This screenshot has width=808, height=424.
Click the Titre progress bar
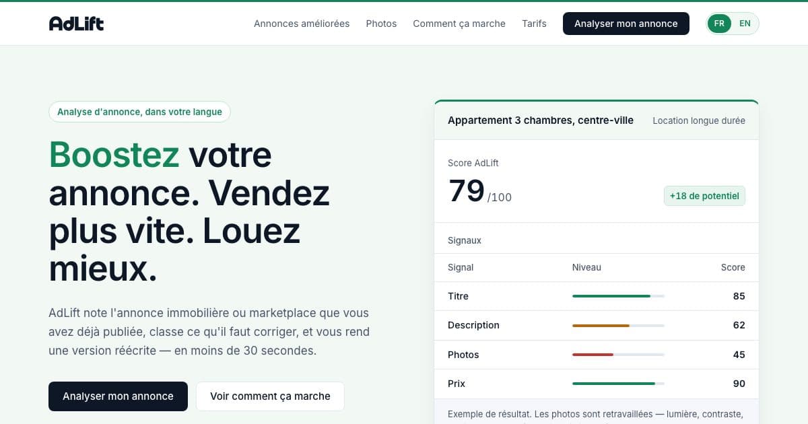(618, 296)
